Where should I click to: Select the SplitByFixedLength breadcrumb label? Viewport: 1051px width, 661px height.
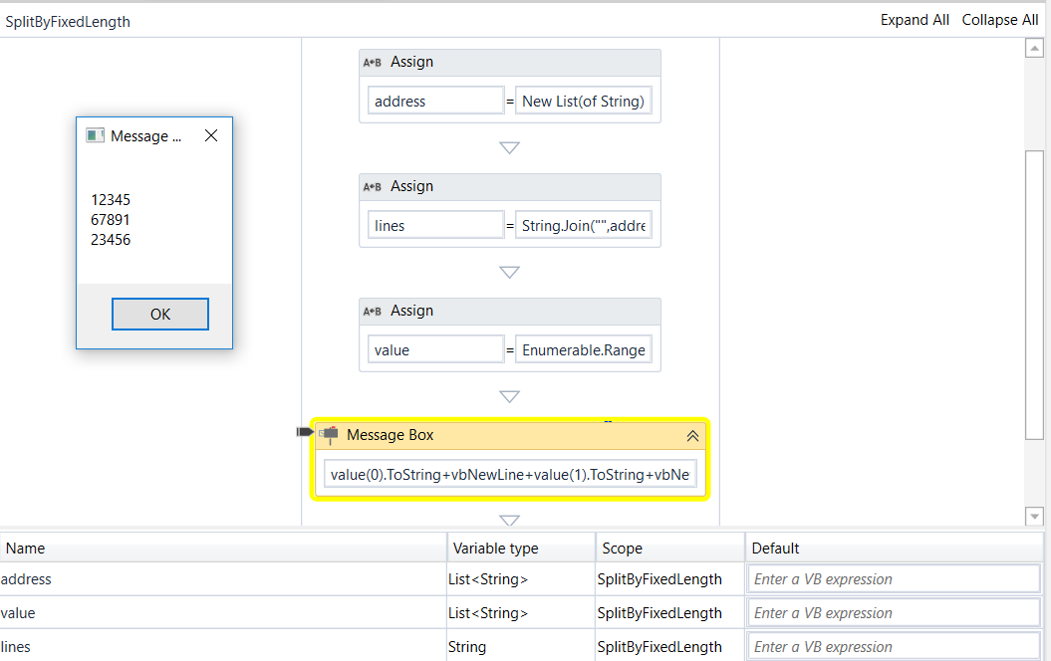click(x=68, y=20)
